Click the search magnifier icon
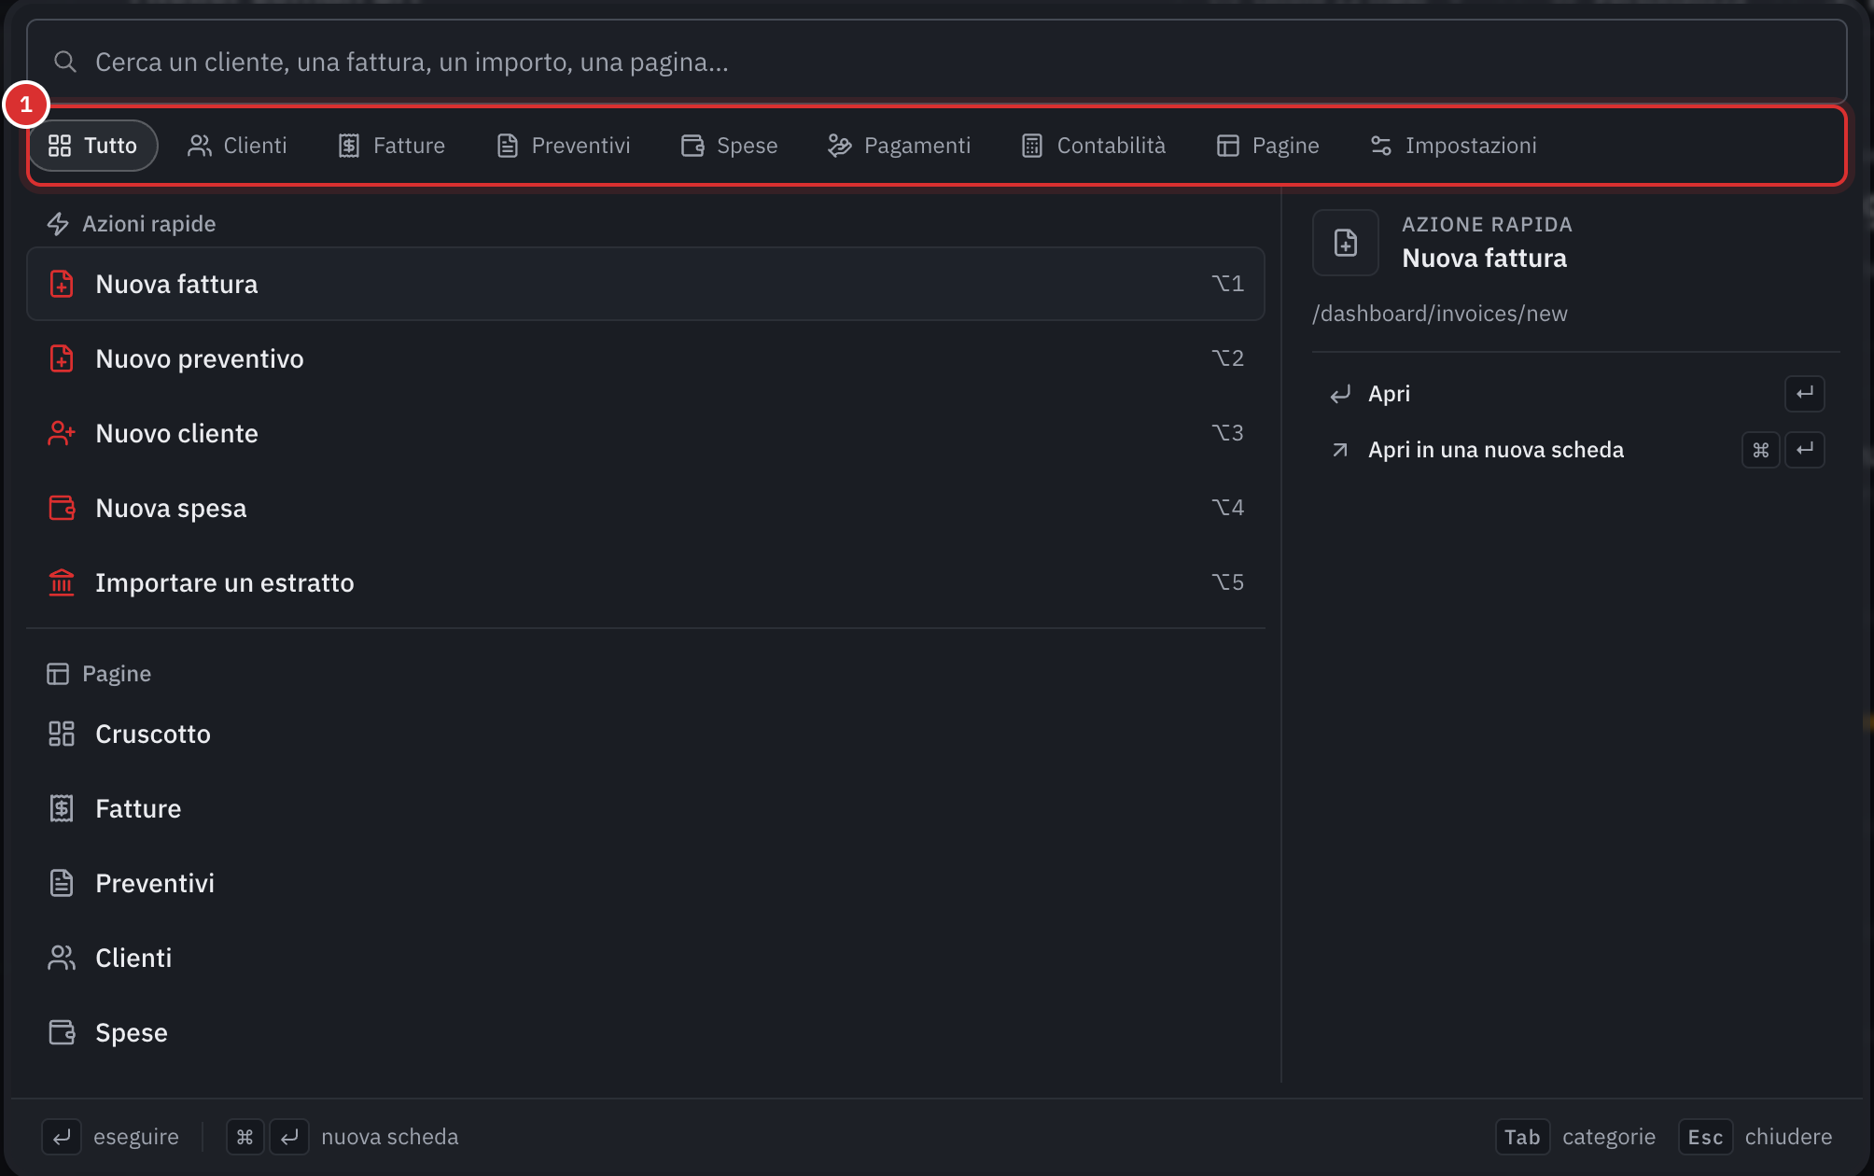Viewport: 1874px width, 1176px height. point(64,62)
